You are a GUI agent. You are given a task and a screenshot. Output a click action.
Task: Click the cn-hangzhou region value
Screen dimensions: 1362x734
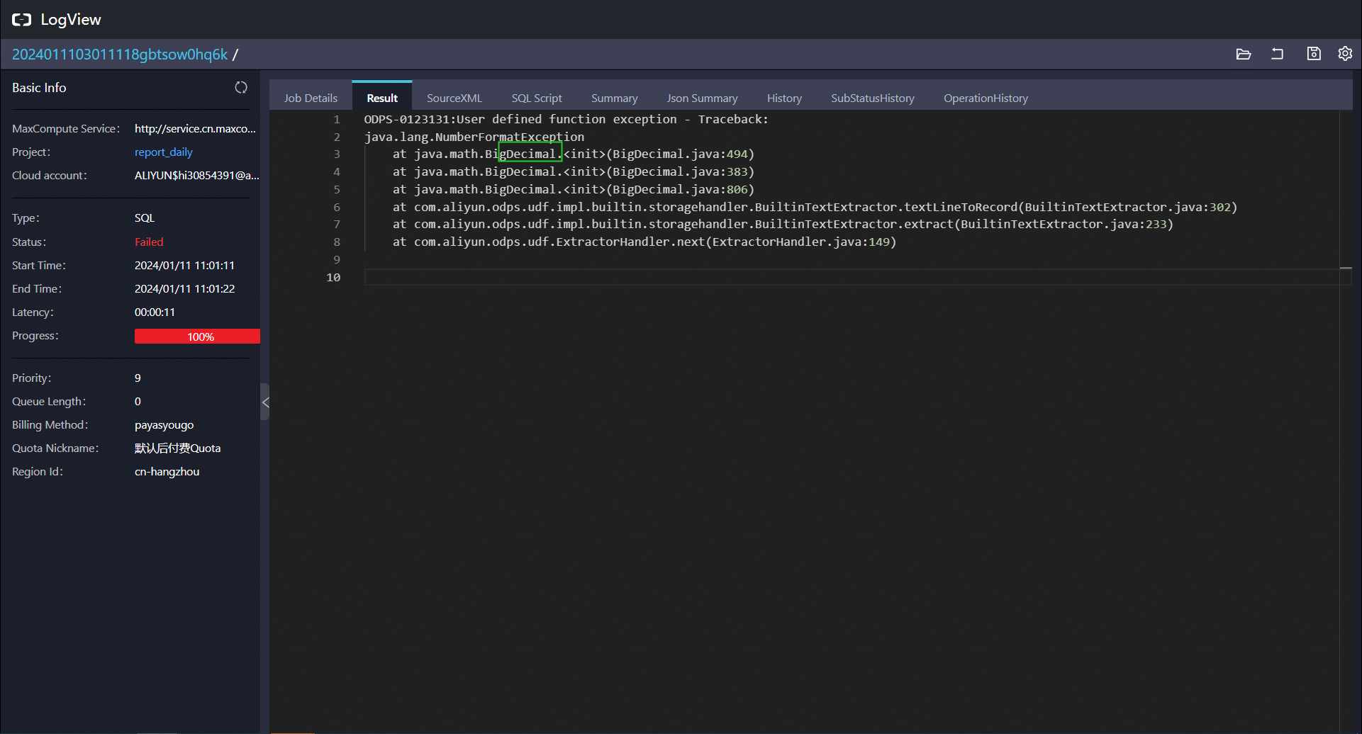[167, 472]
